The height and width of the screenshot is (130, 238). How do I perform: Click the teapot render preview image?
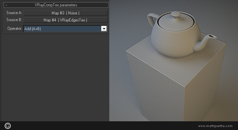[174, 61]
